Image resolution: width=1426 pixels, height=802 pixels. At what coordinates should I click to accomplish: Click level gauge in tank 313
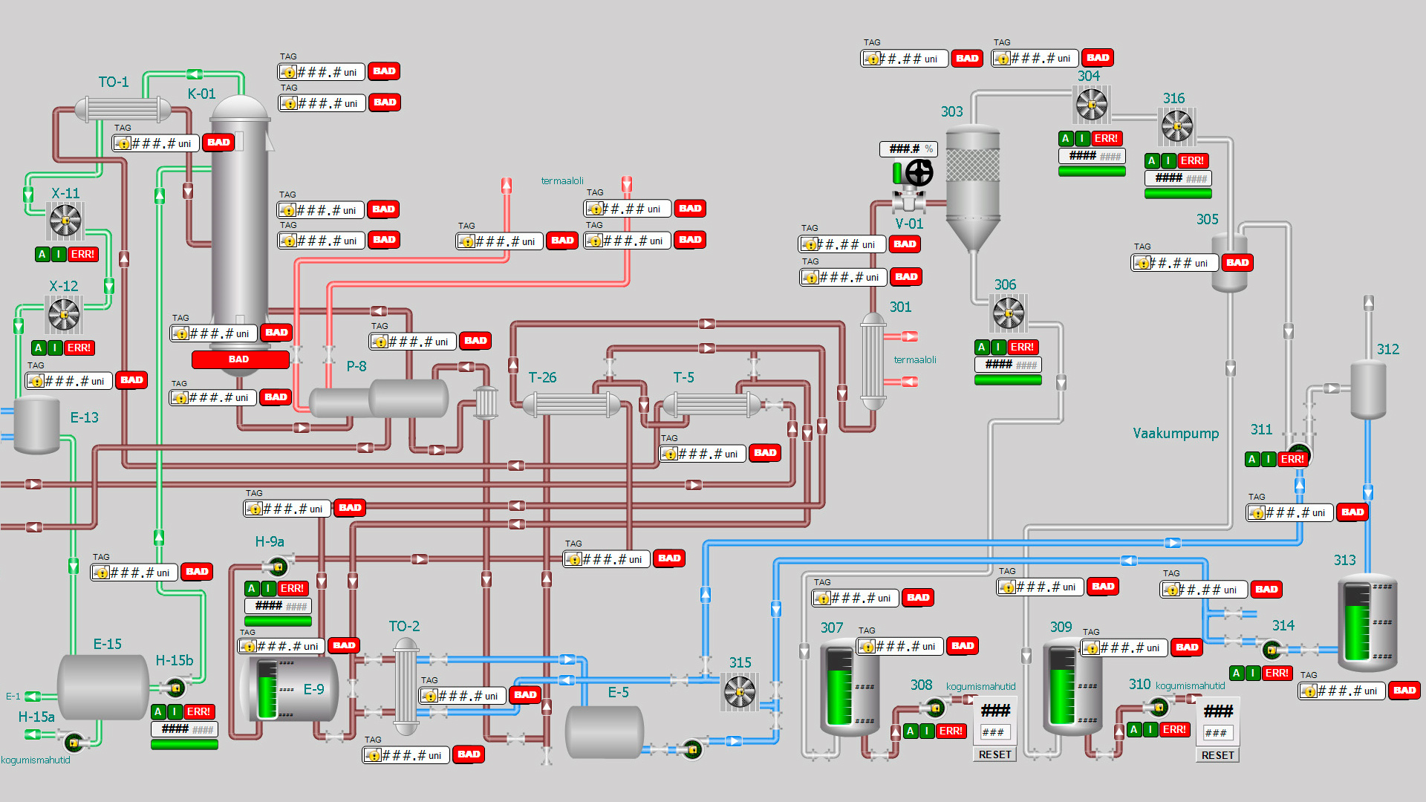click(1357, 622)
